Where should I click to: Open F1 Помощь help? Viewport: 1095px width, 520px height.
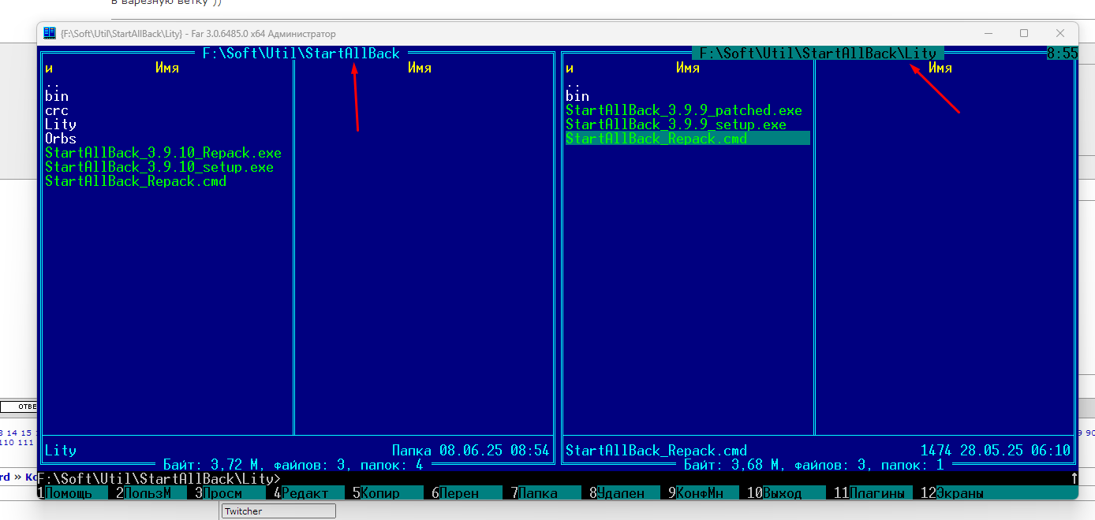coord(73,493)
